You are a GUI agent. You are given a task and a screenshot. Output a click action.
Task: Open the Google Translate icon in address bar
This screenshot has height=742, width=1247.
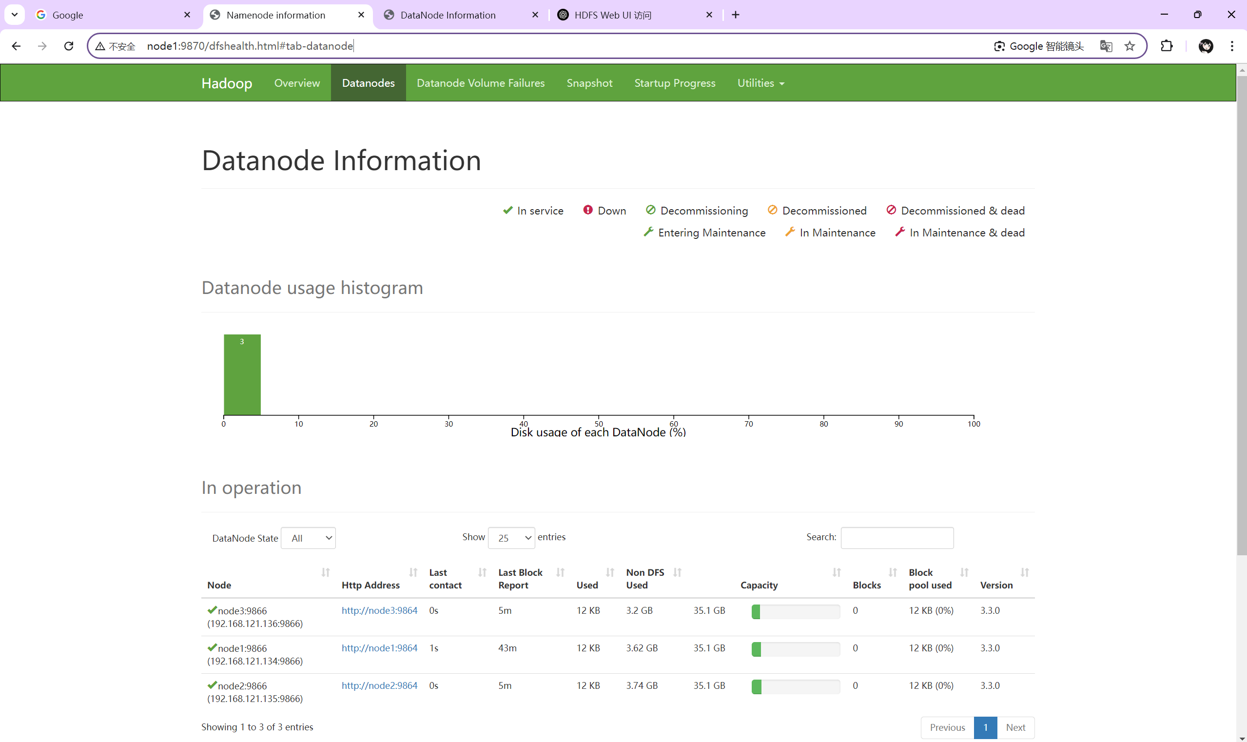pos(1106,46)
